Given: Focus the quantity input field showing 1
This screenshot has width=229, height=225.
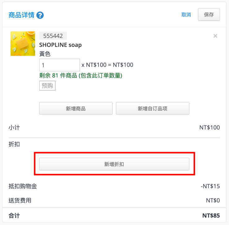Looking at the screenshot, I should [x=59, y=65].
